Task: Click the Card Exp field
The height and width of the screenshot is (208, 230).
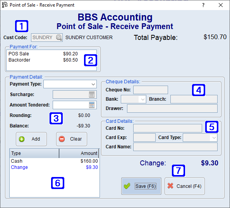Action: (x=144, y=138)
